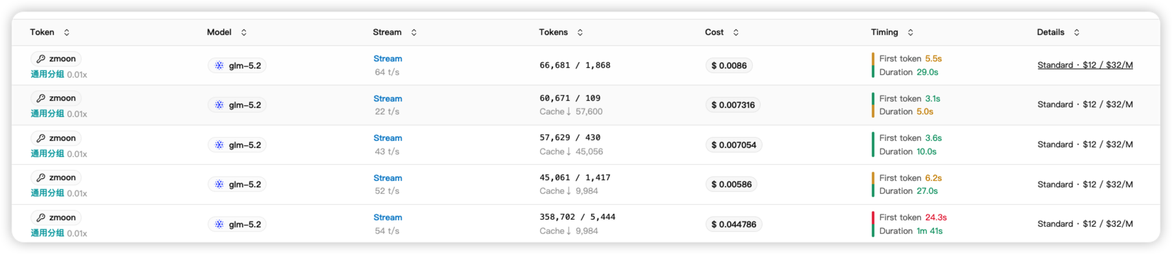Click red First token 24.3s timing

pyautogui.click(x=913, y=218)
